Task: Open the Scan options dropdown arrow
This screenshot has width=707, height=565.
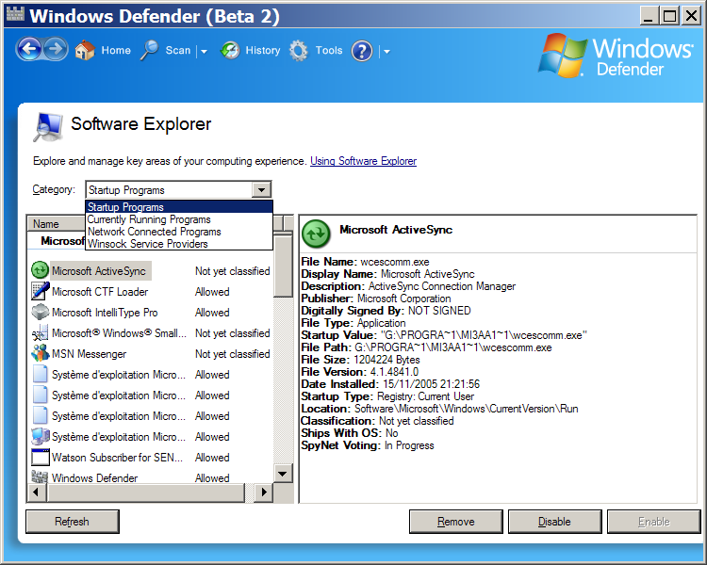Action: [204, 52]
